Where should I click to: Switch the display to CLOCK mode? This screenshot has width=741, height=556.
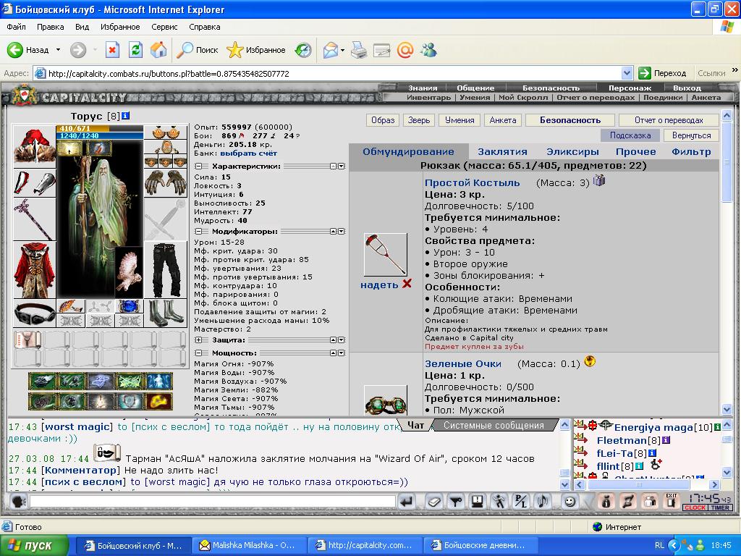tap(695, 507)
